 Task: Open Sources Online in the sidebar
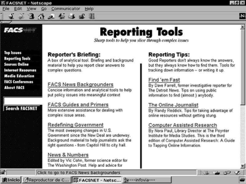[x=16, y=64]
